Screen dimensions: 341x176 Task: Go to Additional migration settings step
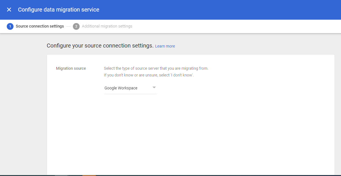[107, 26]
